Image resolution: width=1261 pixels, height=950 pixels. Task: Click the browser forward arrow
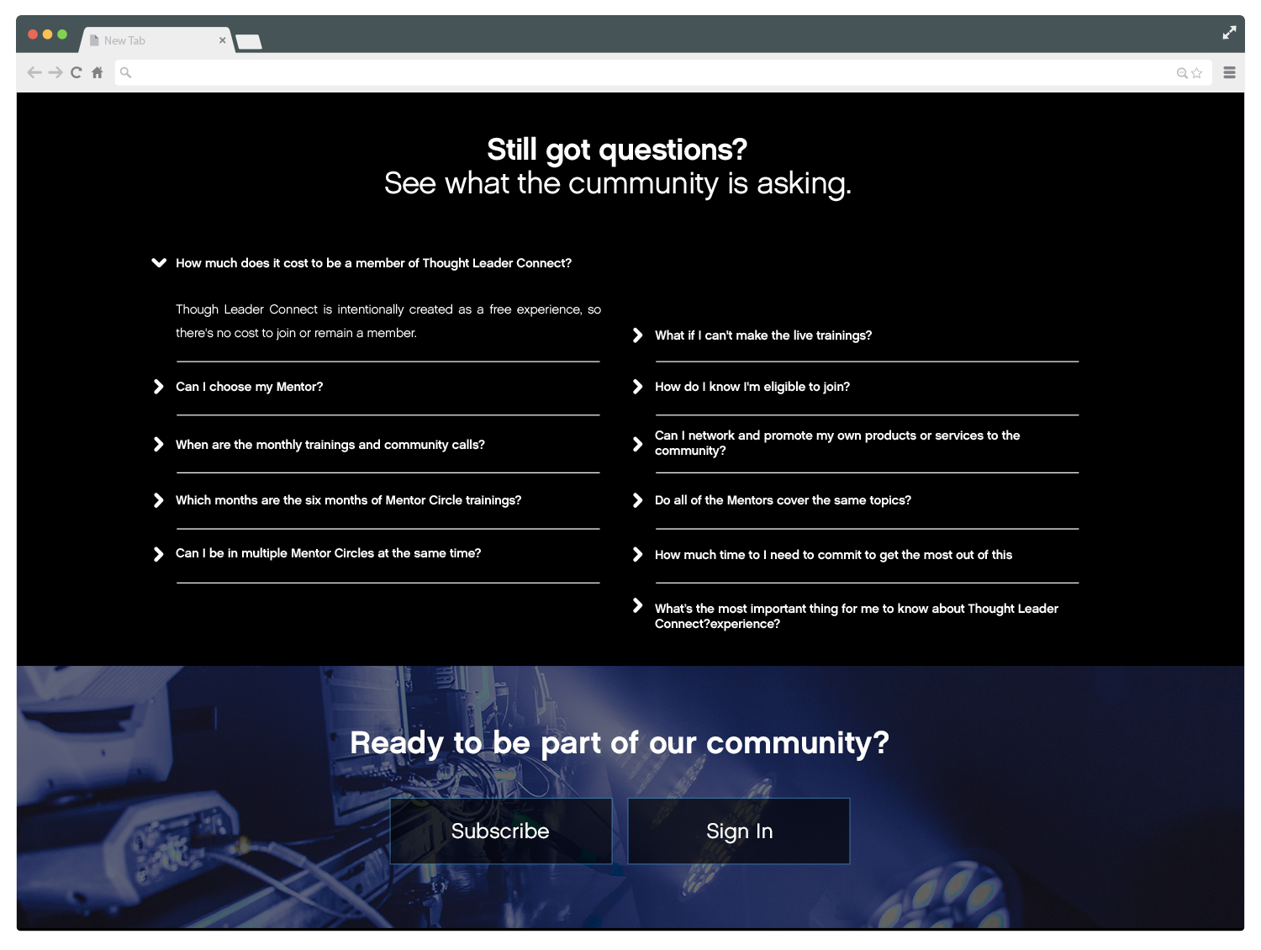(55, 73)
